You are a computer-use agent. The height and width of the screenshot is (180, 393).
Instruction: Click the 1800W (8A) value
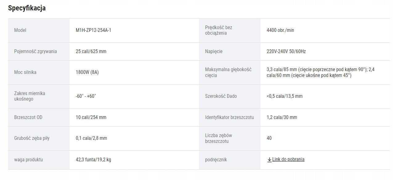tap(87, 72)
